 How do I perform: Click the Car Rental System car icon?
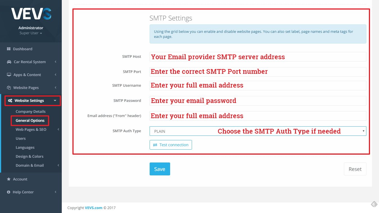(x=8, y=61)
